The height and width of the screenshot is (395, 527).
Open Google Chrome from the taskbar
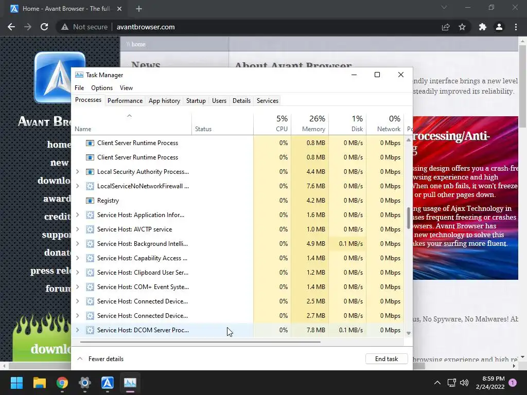point(62,383)
